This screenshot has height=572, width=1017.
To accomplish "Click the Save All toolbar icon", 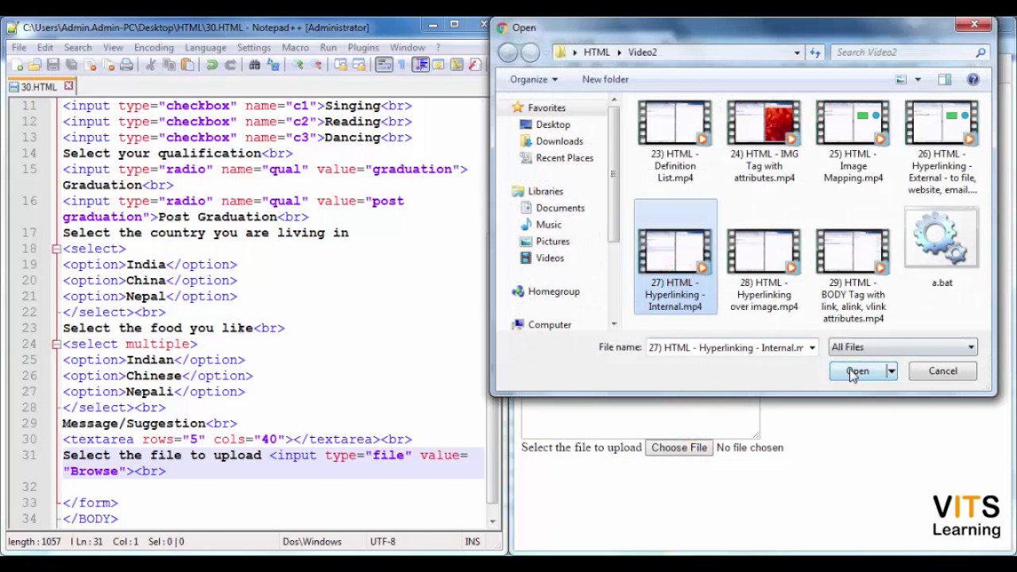I will (72, 65).
